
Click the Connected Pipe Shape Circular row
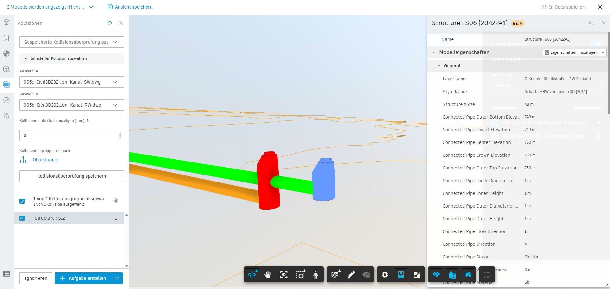point(518,257)
